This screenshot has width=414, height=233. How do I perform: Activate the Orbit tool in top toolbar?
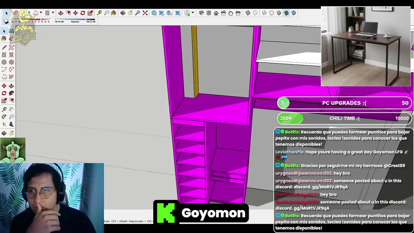(123, 13)
